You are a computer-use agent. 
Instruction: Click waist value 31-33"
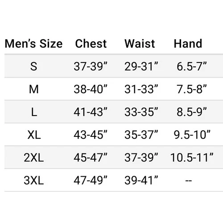(x=141, y=89)
